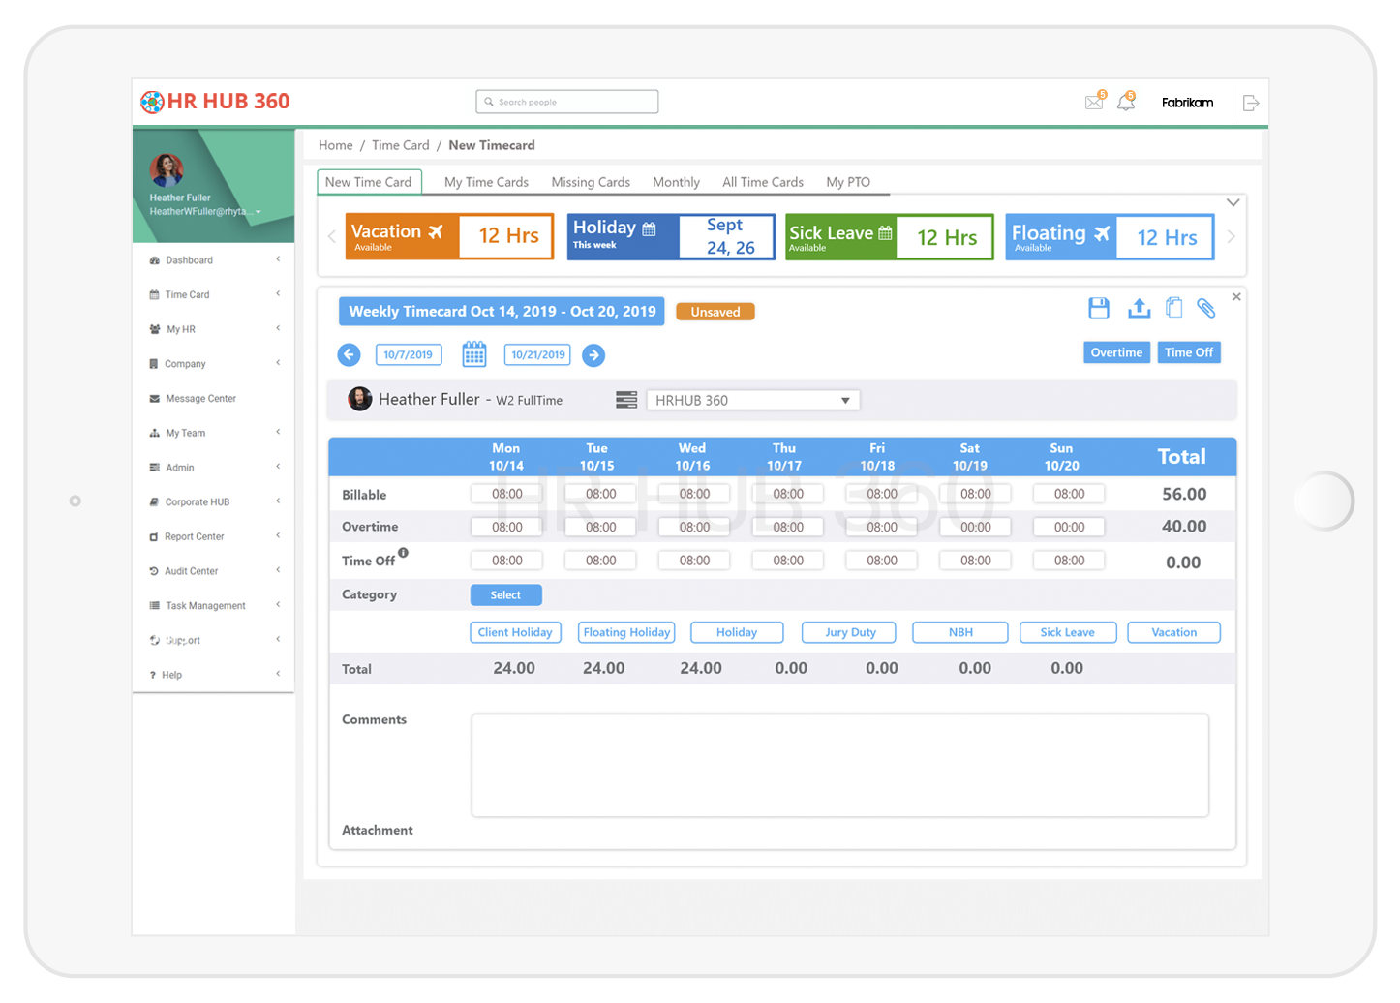Viewport: 1400px width, 1003px height.
Task: Click in the Comments text box
Action: pyautogui.click(x=840, y=766)
